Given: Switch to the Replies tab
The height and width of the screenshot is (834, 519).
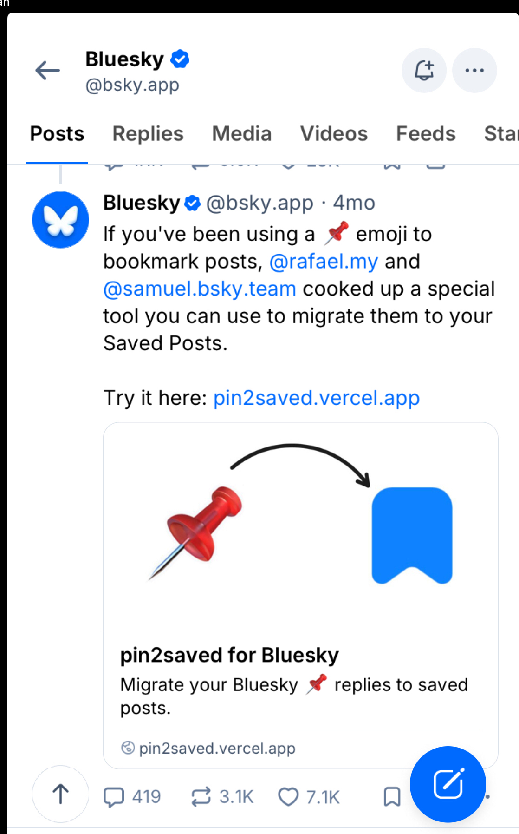Looking at the screenshot, I should [x=148, y=134].
